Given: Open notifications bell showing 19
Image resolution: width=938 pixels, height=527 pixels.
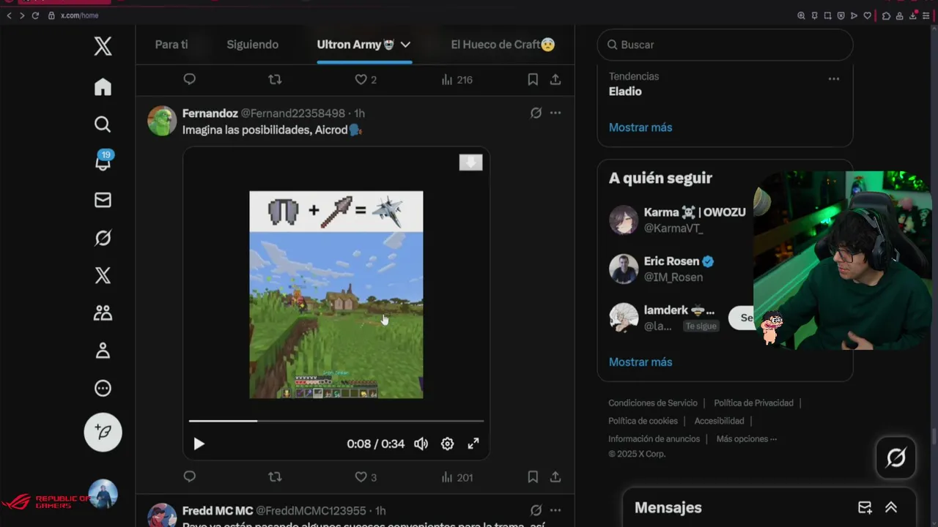Looking at the screenshot, I should click(103, 162).
